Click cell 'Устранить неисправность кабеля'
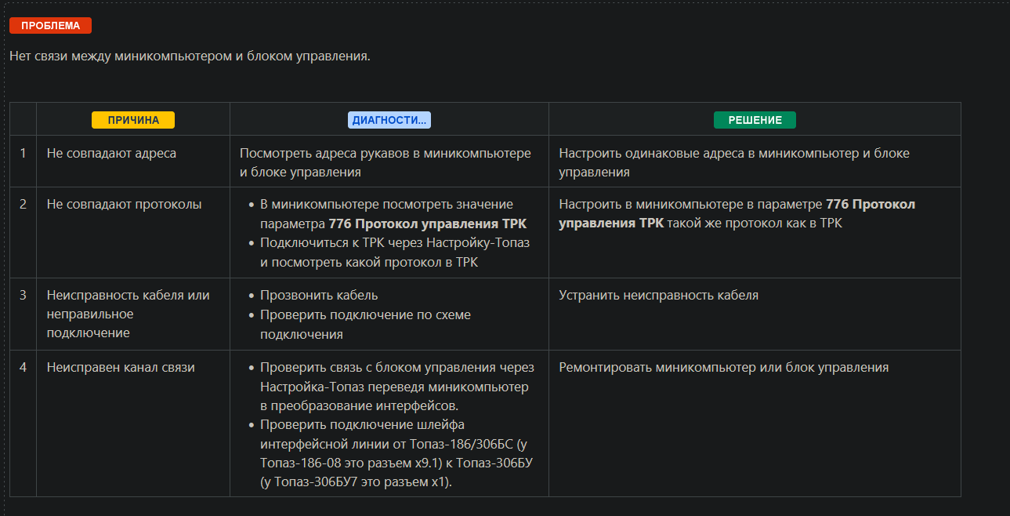Viewport: 1010px width, 516px height. (755, 314)
